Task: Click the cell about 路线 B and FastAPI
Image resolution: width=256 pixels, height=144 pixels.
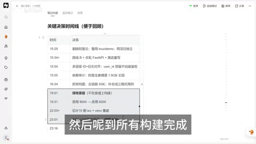Action: (105, 58)
